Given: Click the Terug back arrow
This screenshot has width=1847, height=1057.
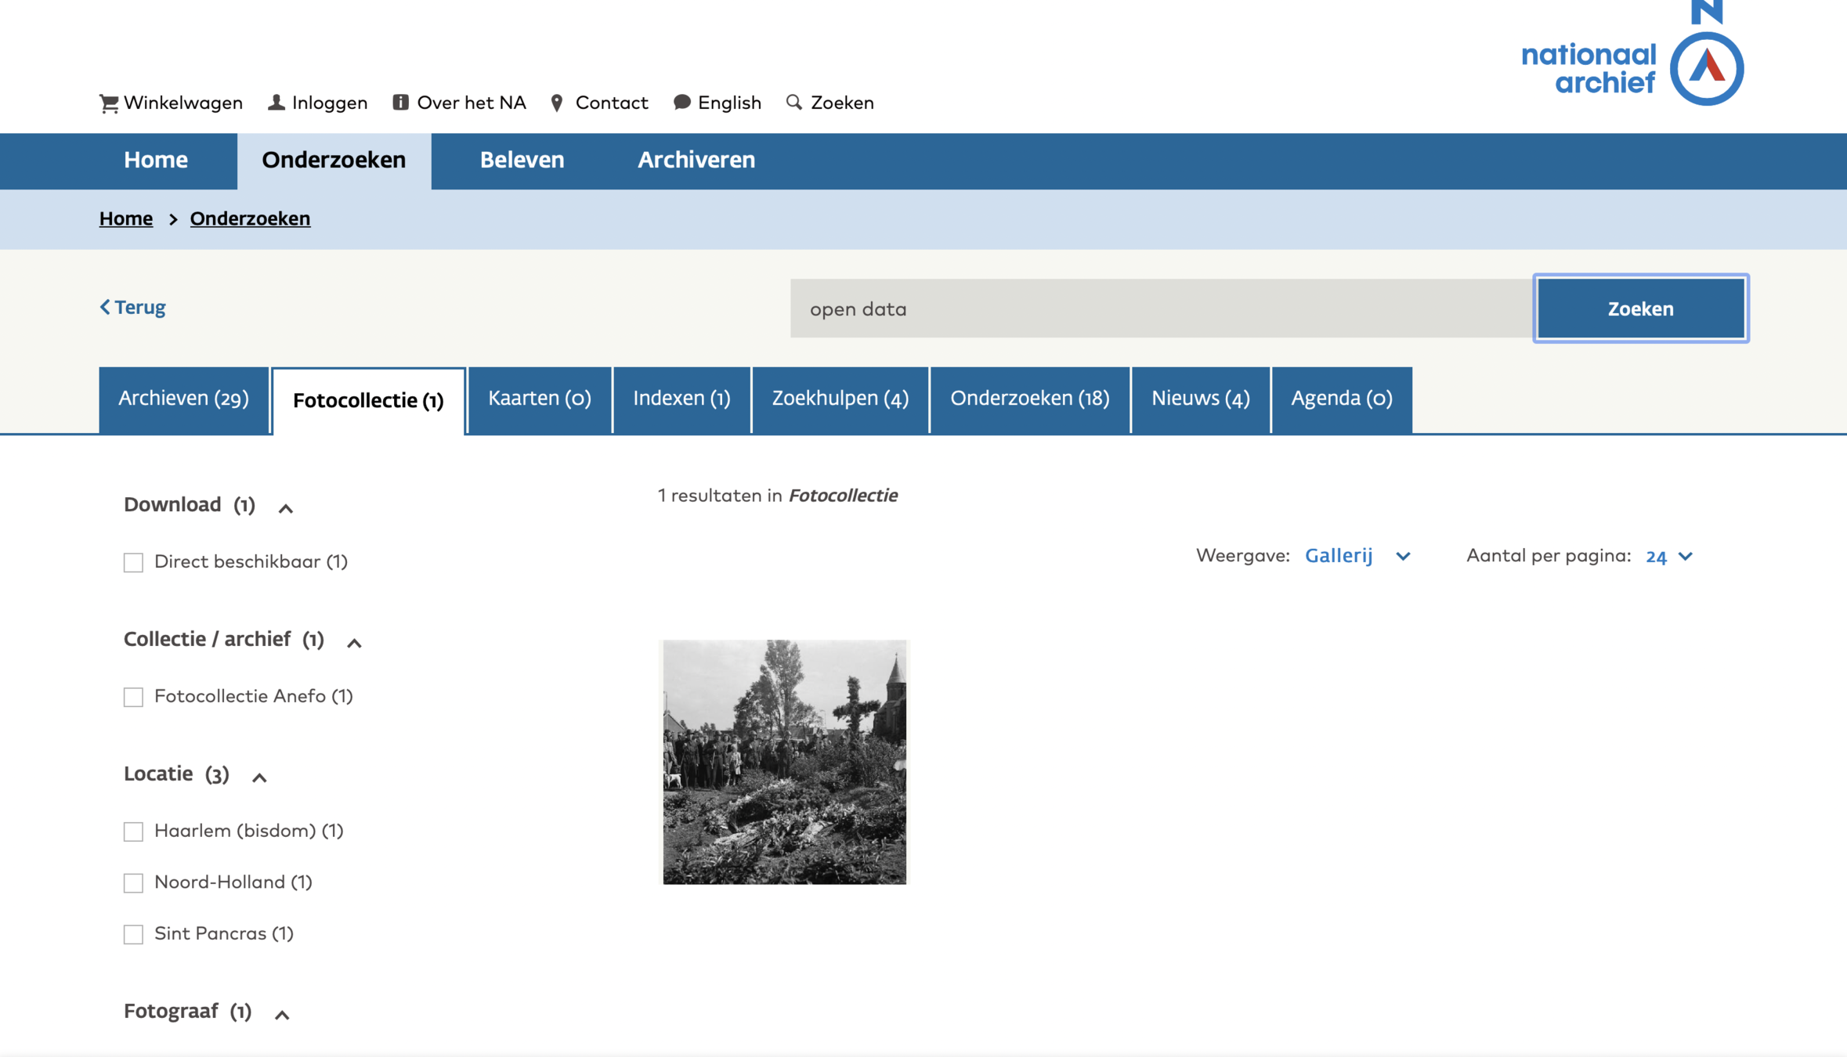Looking at the screenshot, I should (x=106, y=307).
